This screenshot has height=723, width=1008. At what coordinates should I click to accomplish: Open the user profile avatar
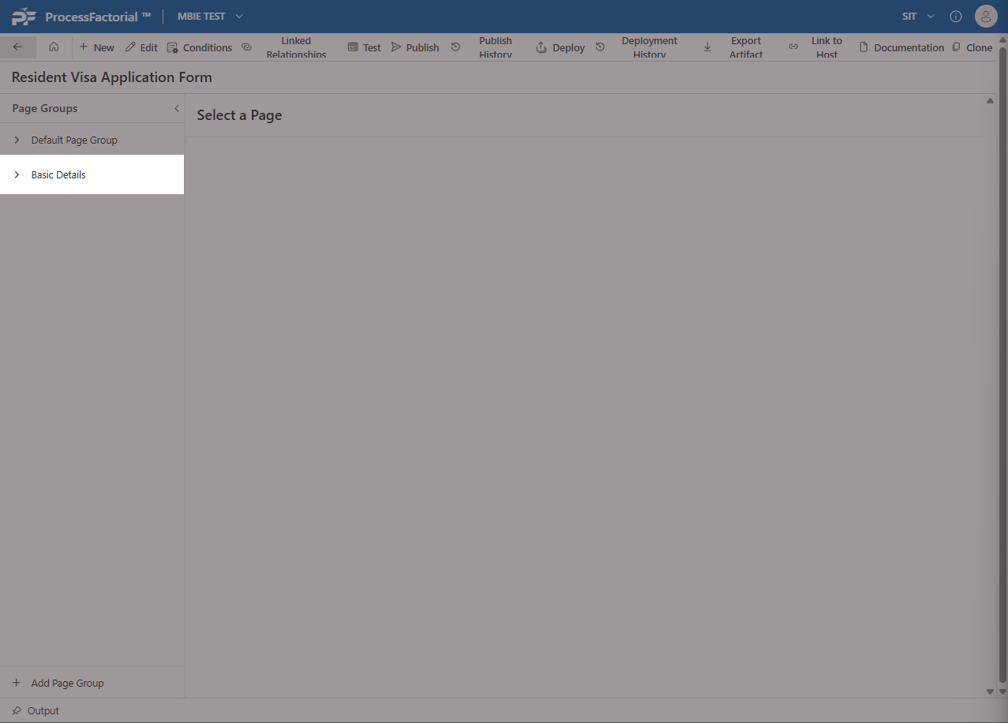[986, 16]
